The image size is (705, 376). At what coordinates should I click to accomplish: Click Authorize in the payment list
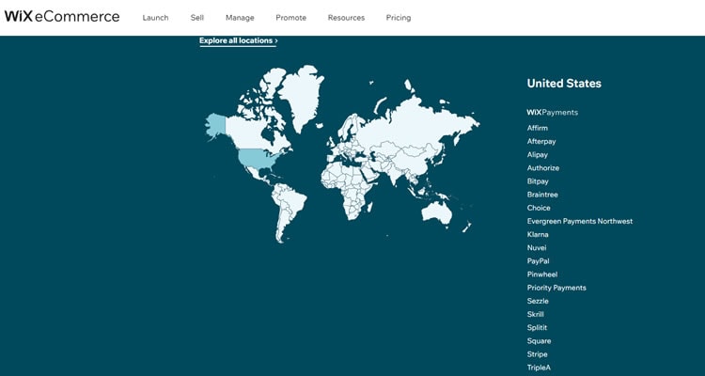[x=543, y=167]
